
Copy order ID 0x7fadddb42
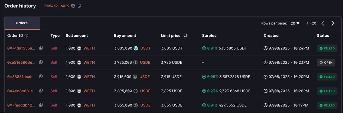tap(41, 105)
